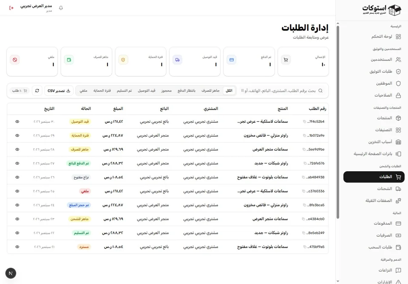Click the قيد التوصيل status badge in first row
This screenshot has height=284, width=408.
pos(80,121)
